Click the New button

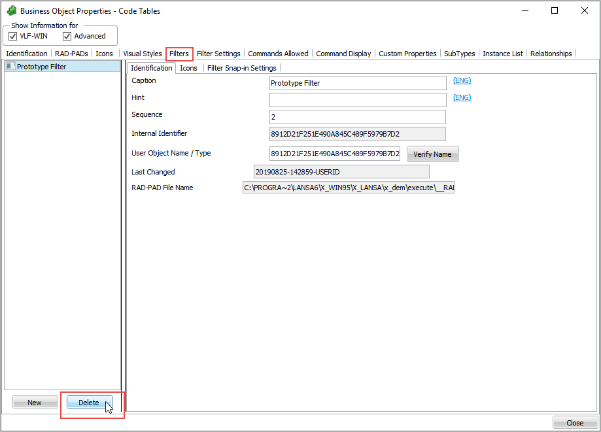pos(35,402)
